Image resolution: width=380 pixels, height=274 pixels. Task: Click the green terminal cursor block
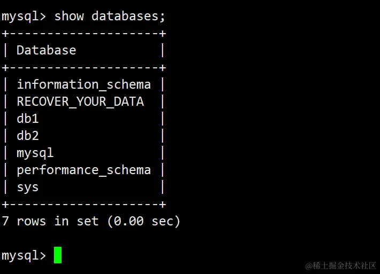click(x=58, y=255)
